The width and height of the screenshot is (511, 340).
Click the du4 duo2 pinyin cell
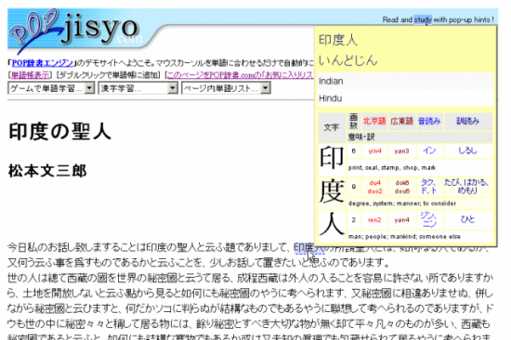tap(374, 187)
